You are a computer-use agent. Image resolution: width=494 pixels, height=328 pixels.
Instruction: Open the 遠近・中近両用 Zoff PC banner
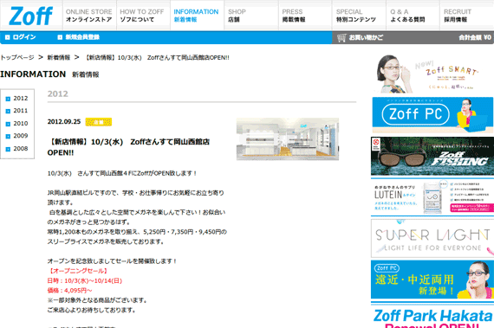432,280
